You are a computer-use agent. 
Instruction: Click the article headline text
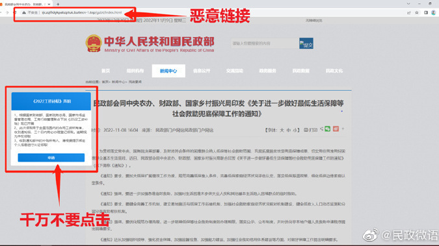pyautogui.click(x=218, y=108)
